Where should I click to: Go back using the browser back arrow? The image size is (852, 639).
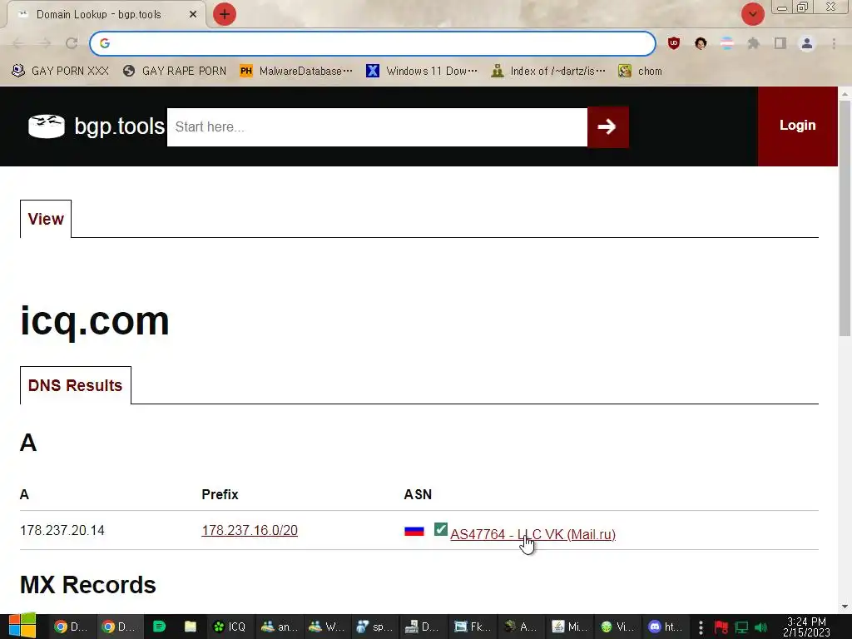tap(18, 43)
